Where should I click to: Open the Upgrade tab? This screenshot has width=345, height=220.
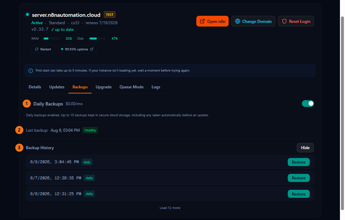point(104,87)
